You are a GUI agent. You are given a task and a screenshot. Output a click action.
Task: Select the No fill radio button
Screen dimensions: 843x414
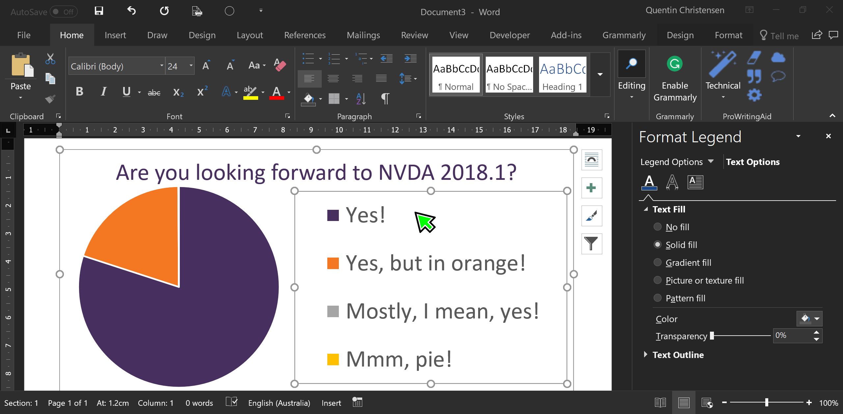[658, 227]
